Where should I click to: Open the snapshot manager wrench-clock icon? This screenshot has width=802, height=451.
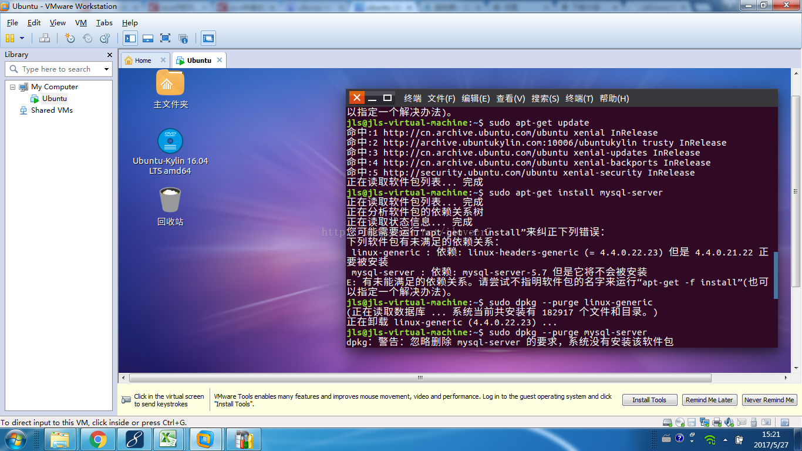coord(105,38)
